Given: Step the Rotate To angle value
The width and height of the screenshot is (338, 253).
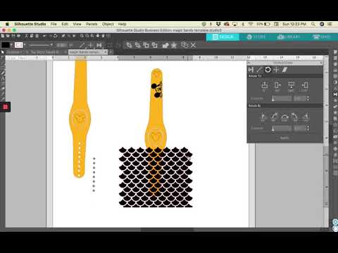Looking at the screenshot, I should click(308, 98).
